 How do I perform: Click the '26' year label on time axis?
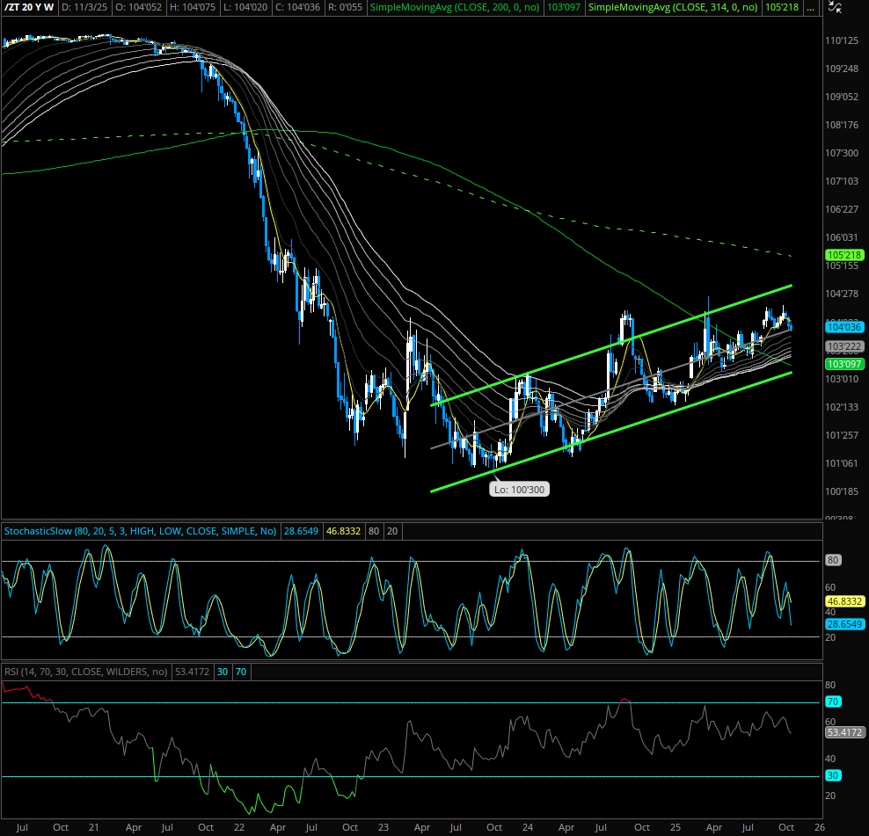tap(819, 827)
